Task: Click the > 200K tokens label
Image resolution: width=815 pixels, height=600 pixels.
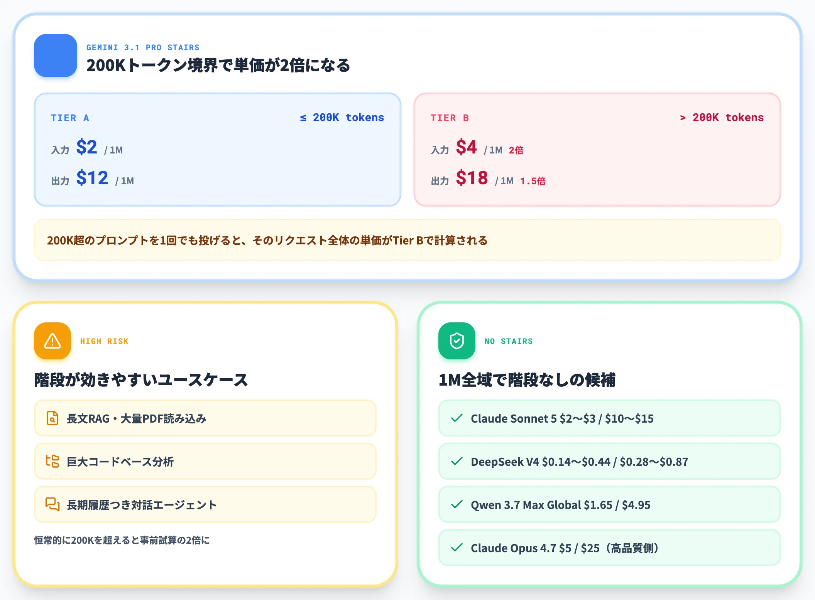Action: (x=722, y=118)
